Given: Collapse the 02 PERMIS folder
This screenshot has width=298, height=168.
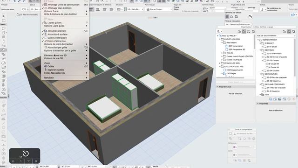Looking at the screenshot, I should 260,50.
